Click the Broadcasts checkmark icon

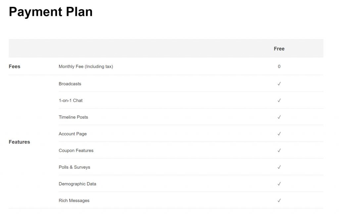(279, 84)
